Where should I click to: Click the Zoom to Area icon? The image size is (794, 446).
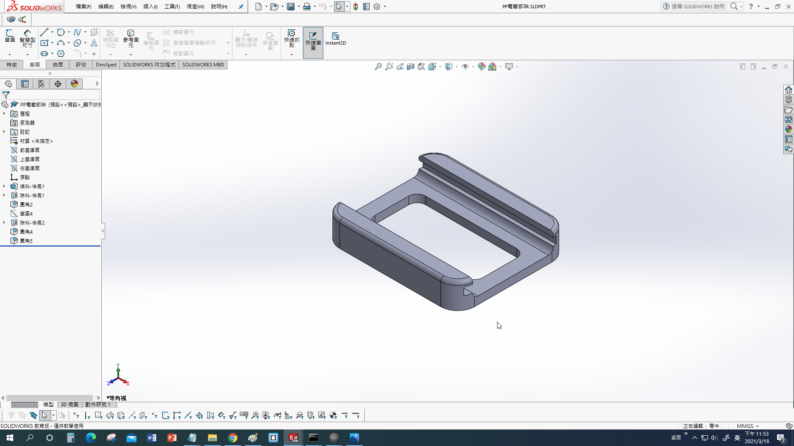pyautogui.click(x=389, y=66)
